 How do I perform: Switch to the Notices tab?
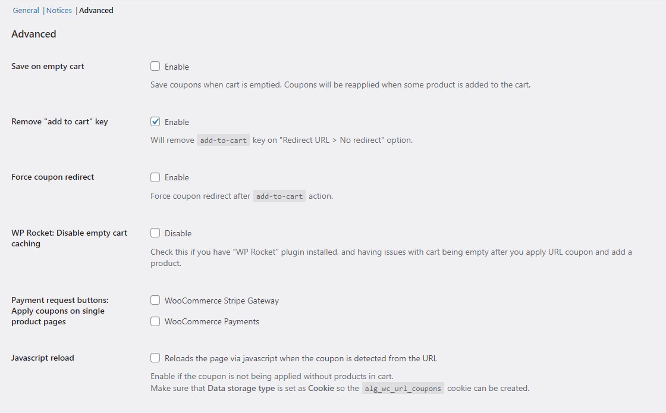click(x=59, y=10)
